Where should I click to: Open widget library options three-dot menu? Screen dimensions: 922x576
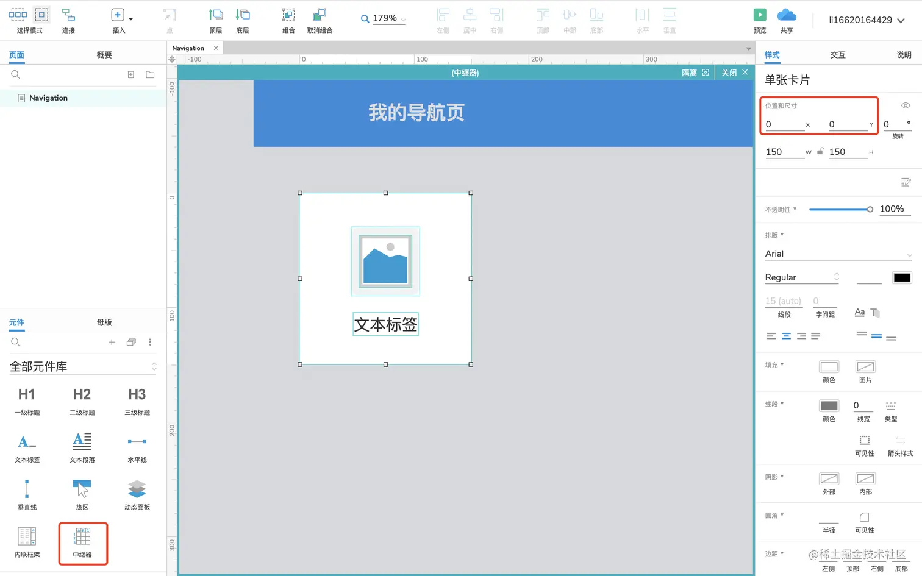coord(150,342)
